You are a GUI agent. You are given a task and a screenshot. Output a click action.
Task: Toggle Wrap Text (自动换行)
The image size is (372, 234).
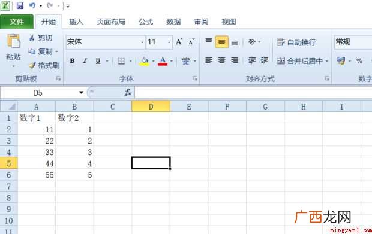296,42
